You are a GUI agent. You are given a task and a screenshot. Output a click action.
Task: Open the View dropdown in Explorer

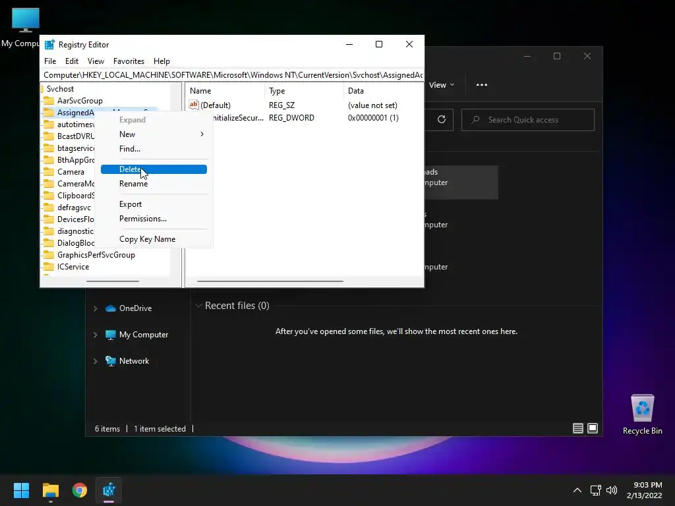tap(441, 85)
